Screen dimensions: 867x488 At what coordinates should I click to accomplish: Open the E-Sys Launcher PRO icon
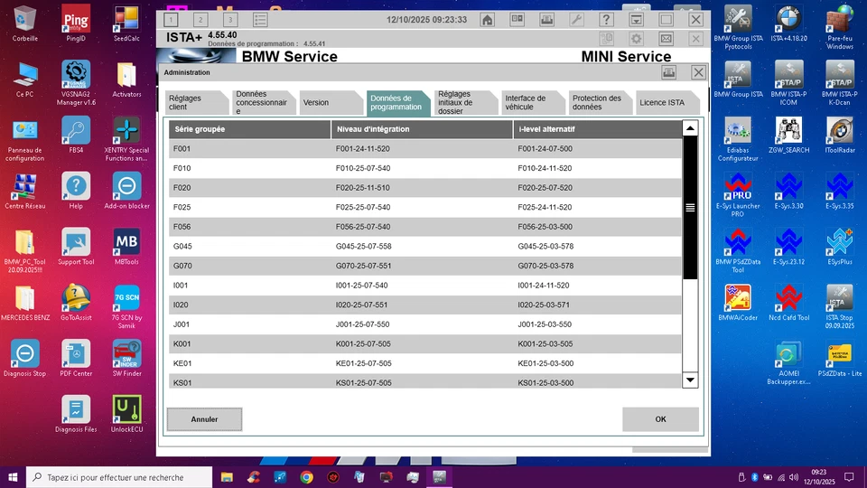(738, 195)
